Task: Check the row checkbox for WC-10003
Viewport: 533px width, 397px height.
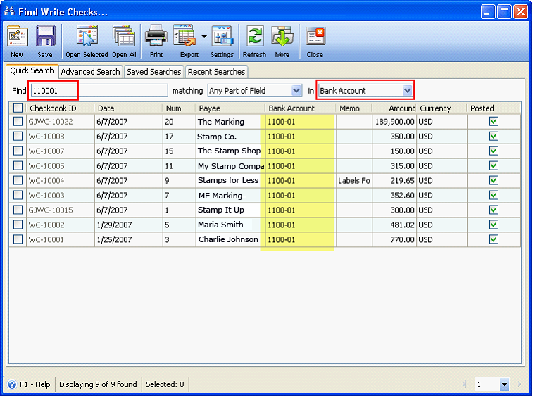Action: click(18, 195)
